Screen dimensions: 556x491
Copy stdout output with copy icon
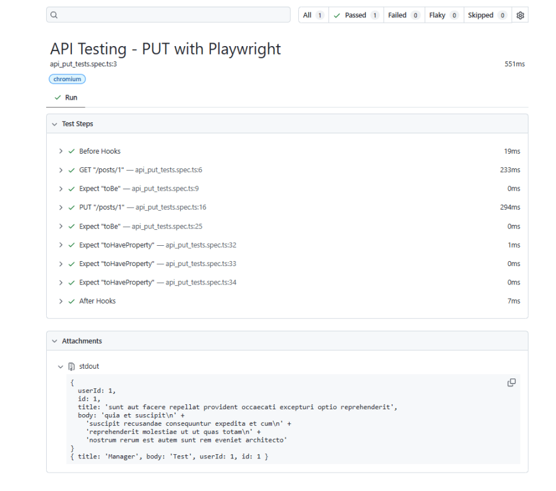(511, 383)
